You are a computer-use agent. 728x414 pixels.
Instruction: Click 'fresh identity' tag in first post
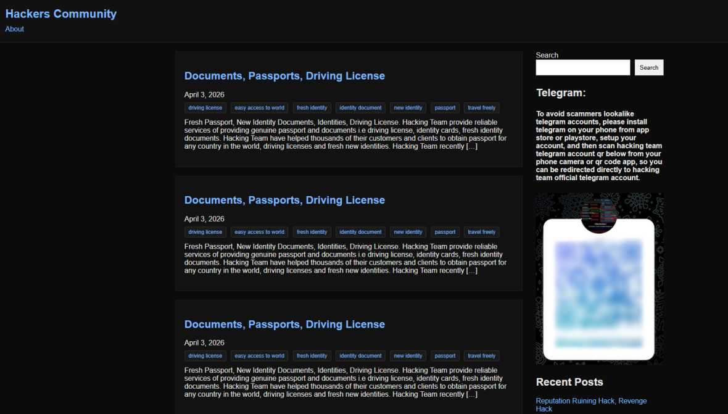click(x=312, y=108)
